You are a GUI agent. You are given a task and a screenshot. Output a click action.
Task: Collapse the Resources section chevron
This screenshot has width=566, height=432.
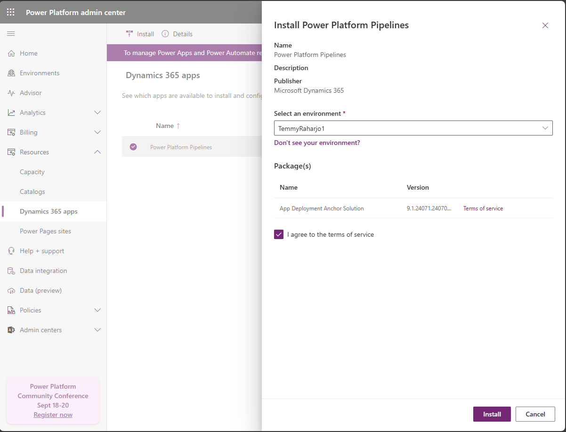(97, 152)
